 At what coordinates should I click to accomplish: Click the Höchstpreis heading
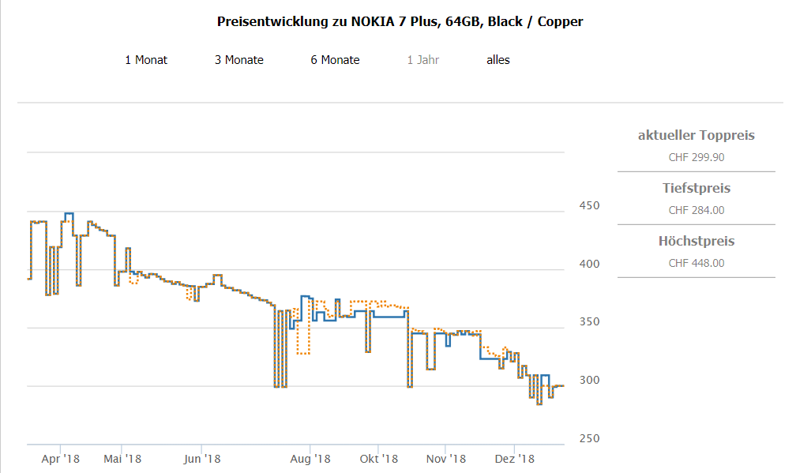[x=696, y=242]
